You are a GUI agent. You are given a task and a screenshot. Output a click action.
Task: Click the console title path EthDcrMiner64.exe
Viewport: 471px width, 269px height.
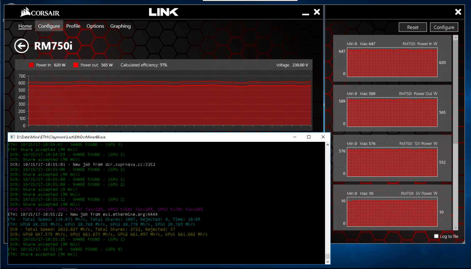pos(61,137)
